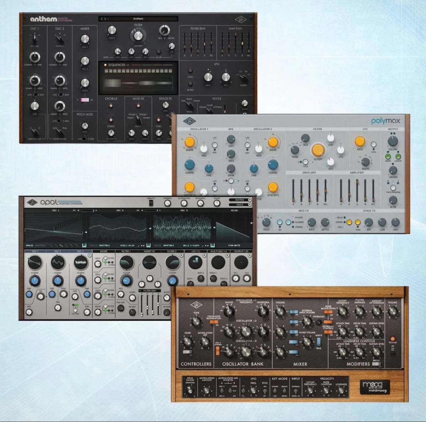This screenshot has width=426, height=422.
Task: Enable the Anthem sequencer power LED
Action: [x=105, y=65]
